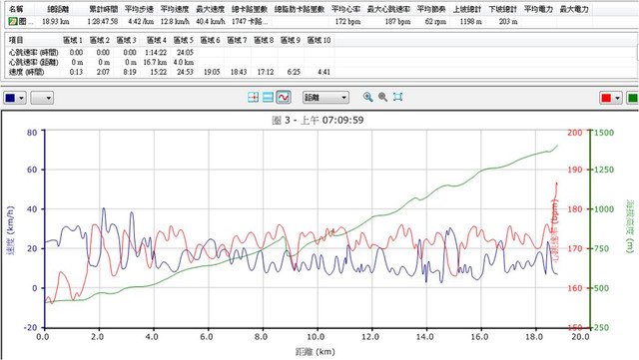Click the 區域 10 column header
This screenshot has height=360, width=639.
(319, 40)
